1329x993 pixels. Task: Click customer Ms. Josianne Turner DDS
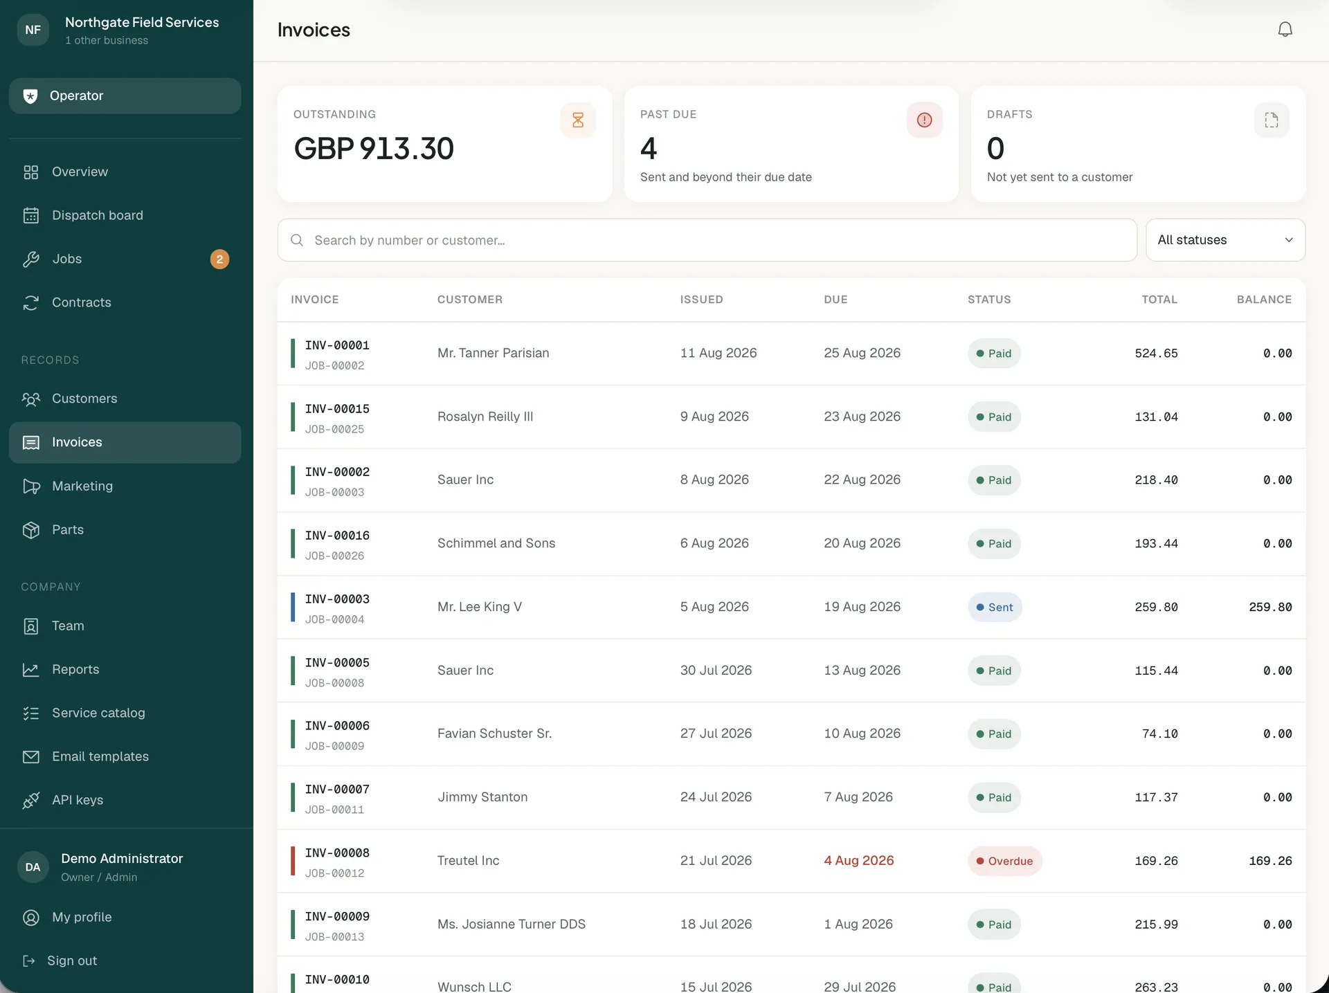point(512,924)
